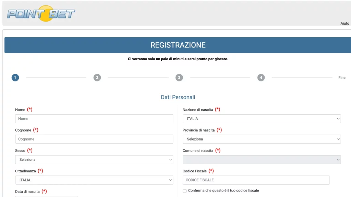This screenshot has width=351, height=197.
Task: Go to registration step 4 circle
Action: tap(261, 78)
